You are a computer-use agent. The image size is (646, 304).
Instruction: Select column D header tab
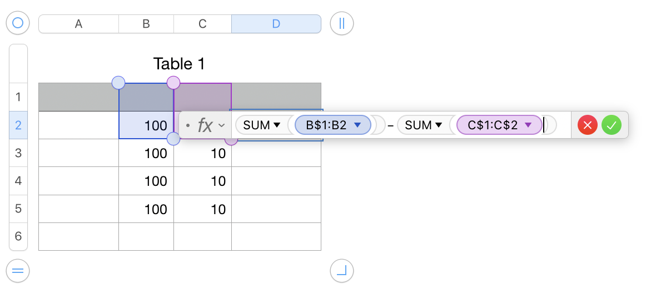pos(276,24)
